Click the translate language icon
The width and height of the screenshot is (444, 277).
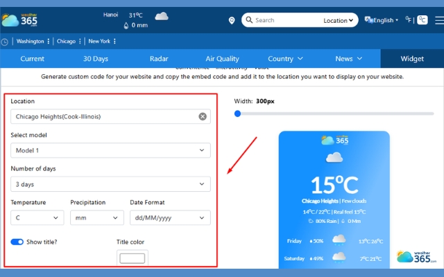point(368,20)
